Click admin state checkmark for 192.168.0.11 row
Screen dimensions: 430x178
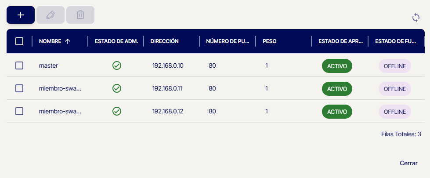pos(117,88)
